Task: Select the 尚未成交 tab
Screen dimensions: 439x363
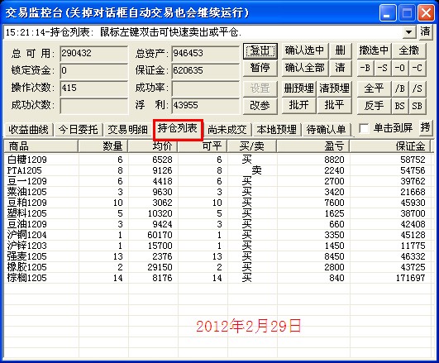Action: click(x=227, y=130)
